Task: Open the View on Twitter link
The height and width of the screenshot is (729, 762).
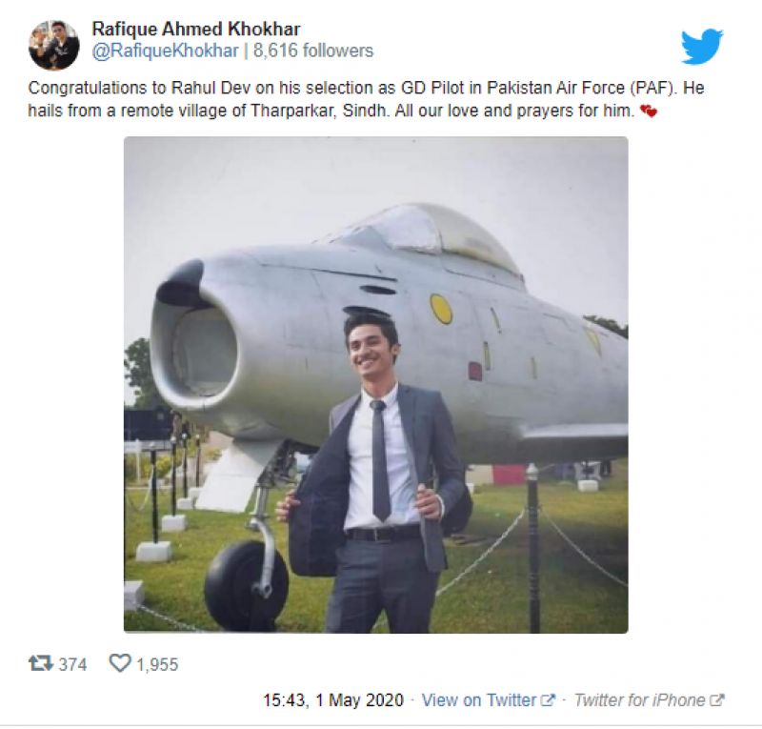Action: point(478,700)
